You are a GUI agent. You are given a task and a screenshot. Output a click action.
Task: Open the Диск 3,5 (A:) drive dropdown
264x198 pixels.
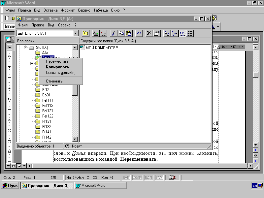(76, 33)
